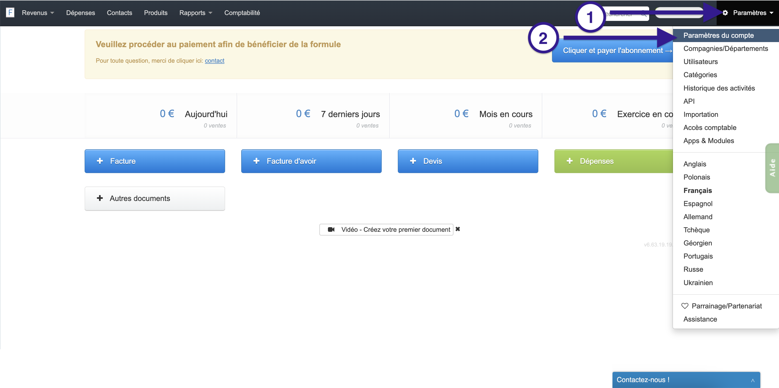Image resolution: width=779 pixels, height=388 pixels.
Task: Click the Mois en cours summary
Action: click(466, 115)
